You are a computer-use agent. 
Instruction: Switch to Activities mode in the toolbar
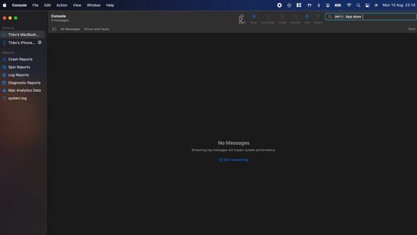click(268, 19)
